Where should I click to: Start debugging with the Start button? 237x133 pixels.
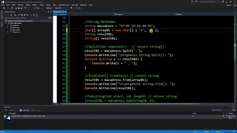click(x=37, y=8)
